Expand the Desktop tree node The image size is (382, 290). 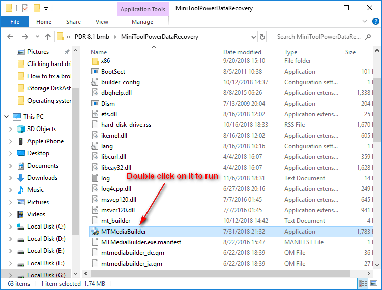point(11,153)
